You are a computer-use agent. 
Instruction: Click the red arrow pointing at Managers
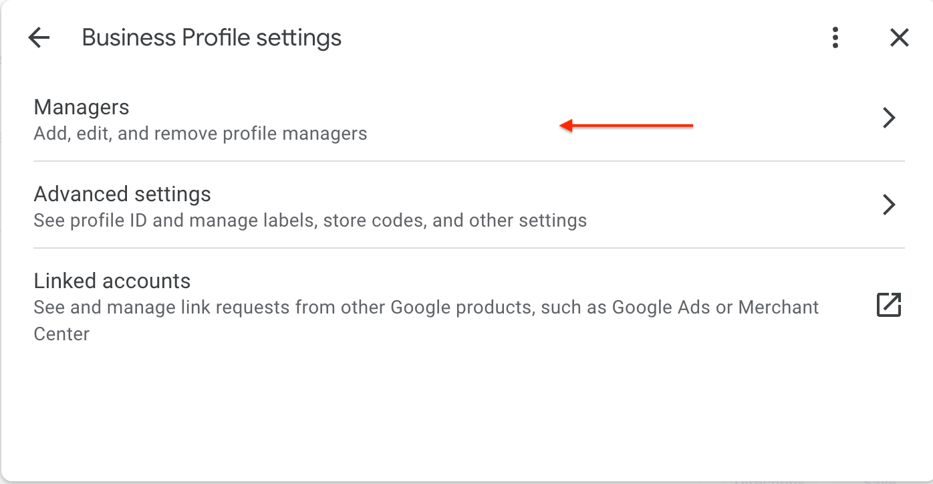626,125
